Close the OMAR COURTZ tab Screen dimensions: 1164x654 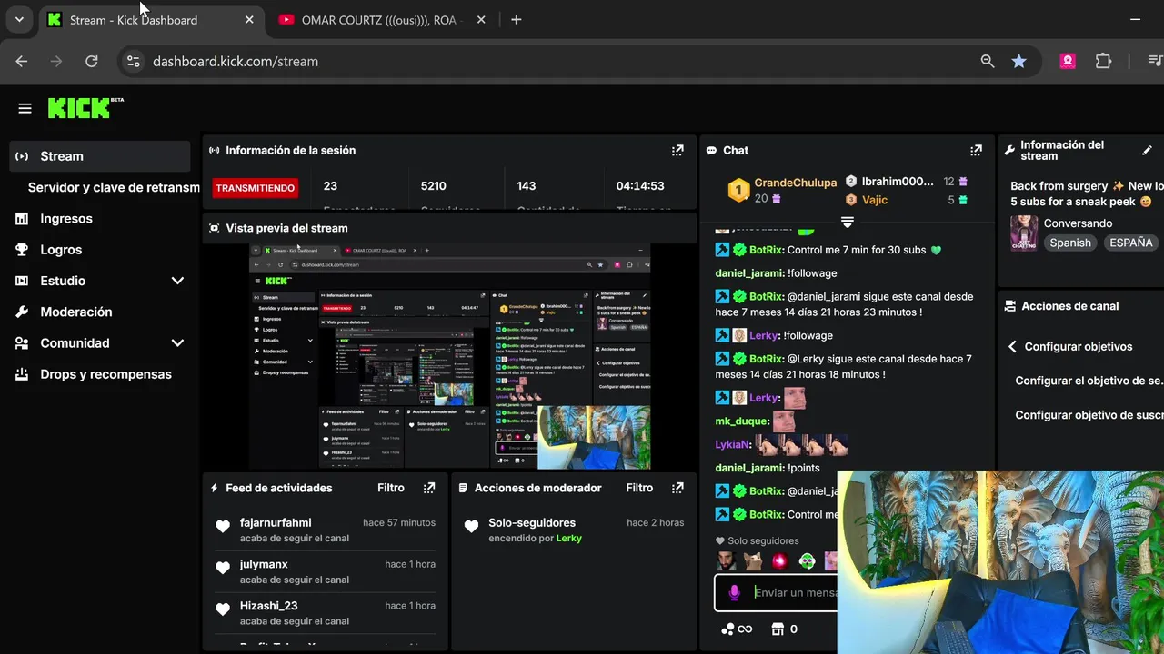481,19
